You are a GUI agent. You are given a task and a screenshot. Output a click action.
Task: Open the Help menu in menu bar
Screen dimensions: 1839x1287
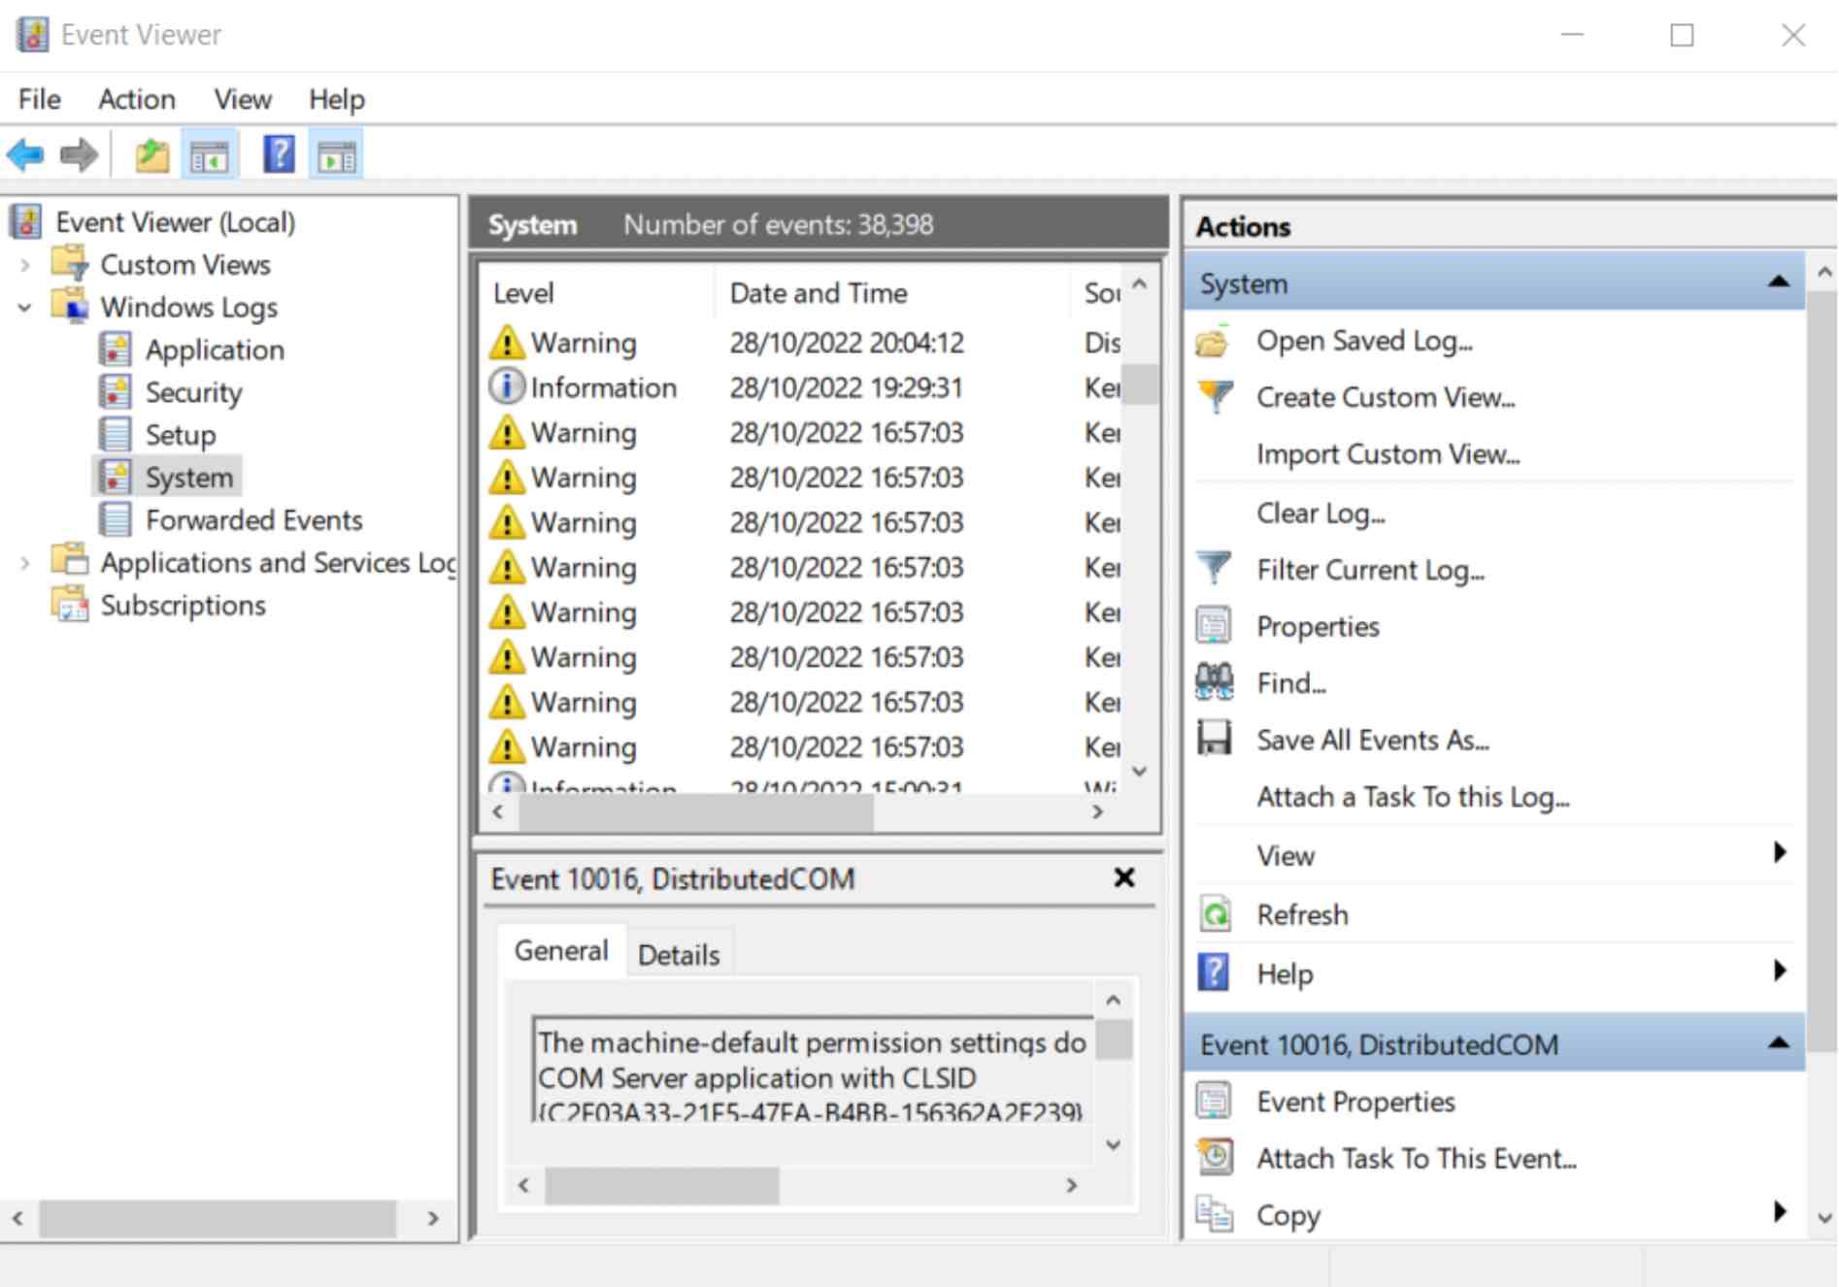pos(337,99)
